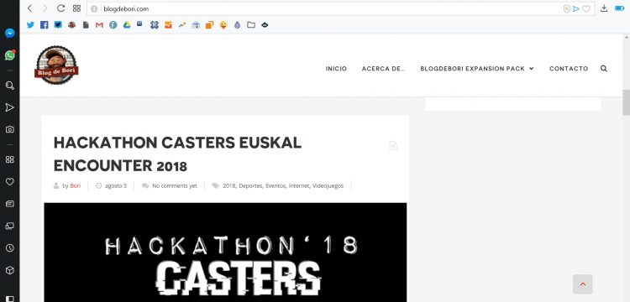The height and width of the screenshot is (302, 630).
Task: Open the bookmarks bar folder
Action: pyautogui.click(x=251, y=25)
